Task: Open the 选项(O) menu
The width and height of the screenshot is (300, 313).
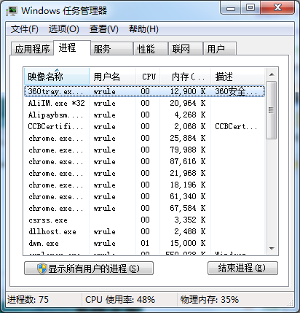Action: coord(64,29)
